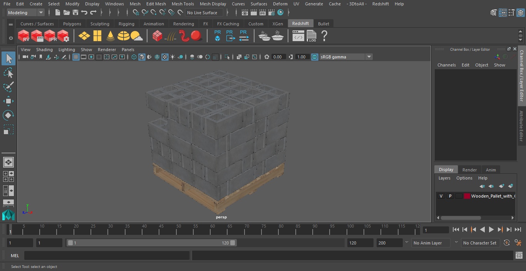Viewport: 526px width, 271px height.
Task: Open Redshift render settings gear cube icon
Action: (x=63, y=36)
